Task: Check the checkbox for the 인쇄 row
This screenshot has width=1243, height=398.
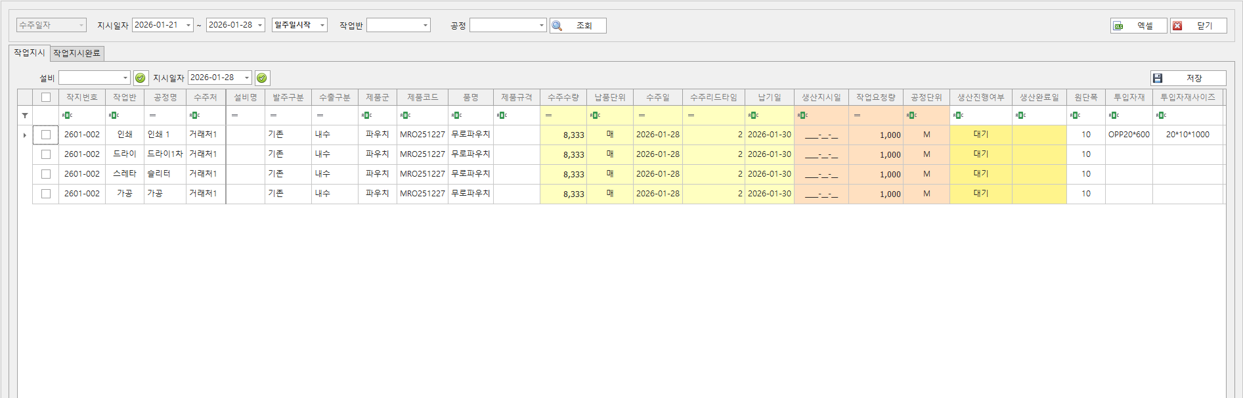Action: point(46,135)
